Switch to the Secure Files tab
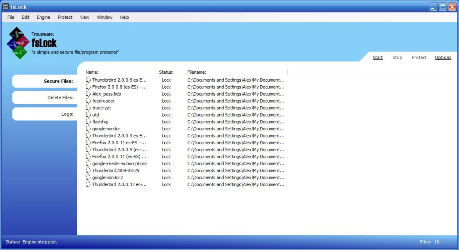The image size is (459, 250). coord(45,81)
